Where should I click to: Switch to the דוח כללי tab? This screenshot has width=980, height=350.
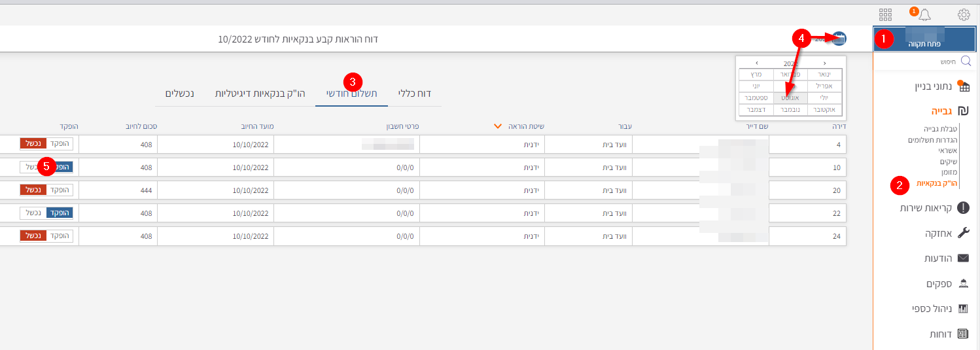click(x=415, y=94)
